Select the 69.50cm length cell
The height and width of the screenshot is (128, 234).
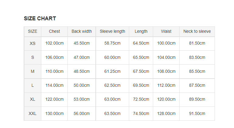point(141,86)
